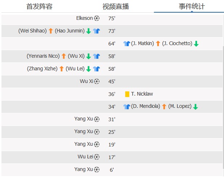Select the 事件统计 tab
This screenshot has height=180, width=224.
pyautogui.click(x=192, y=6)
